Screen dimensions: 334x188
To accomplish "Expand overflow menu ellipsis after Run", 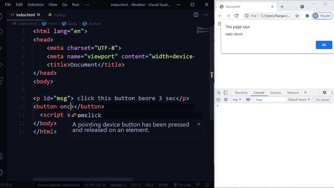I will (x=87, y=5).
